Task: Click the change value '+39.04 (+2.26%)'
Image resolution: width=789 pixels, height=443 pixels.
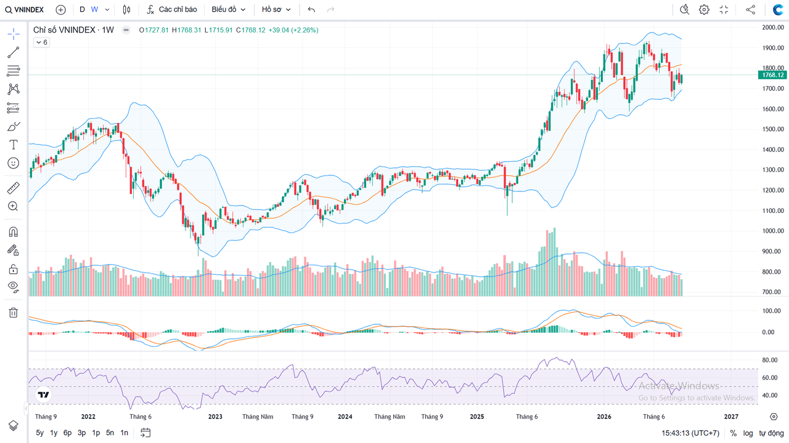Action: tap(293, 30)
